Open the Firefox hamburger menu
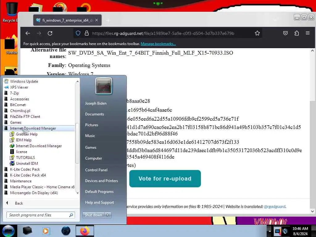The image size is (316, 237). tap(308, 33)
